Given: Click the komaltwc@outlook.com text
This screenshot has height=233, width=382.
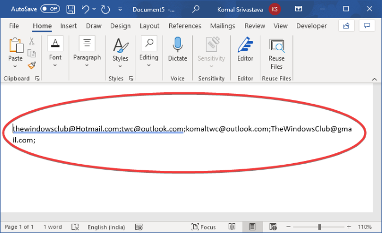Looking at the screenshot, I should point(227,129).
